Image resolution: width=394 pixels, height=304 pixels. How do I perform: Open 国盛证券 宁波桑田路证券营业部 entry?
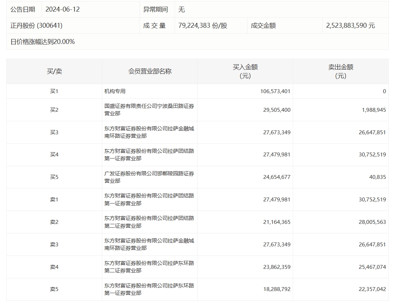pyautogui.click(x=149, y=110)
